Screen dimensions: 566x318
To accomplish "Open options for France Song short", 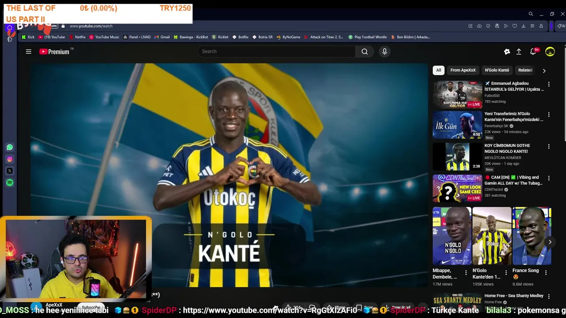I will (546, 273).
